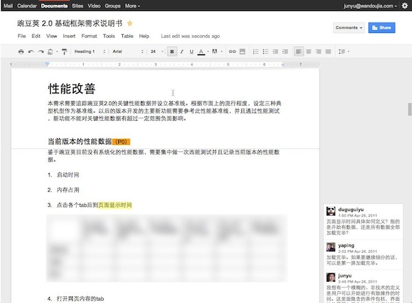
Task: Apply a bulleted list
Action: pos(264,52)
